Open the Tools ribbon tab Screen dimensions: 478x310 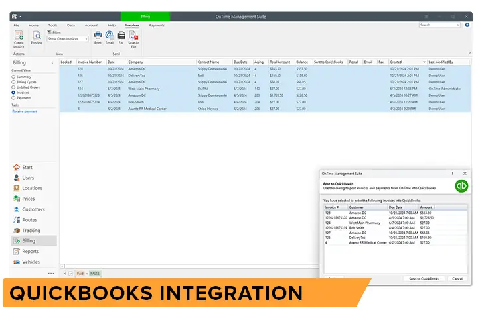(52, 25)
